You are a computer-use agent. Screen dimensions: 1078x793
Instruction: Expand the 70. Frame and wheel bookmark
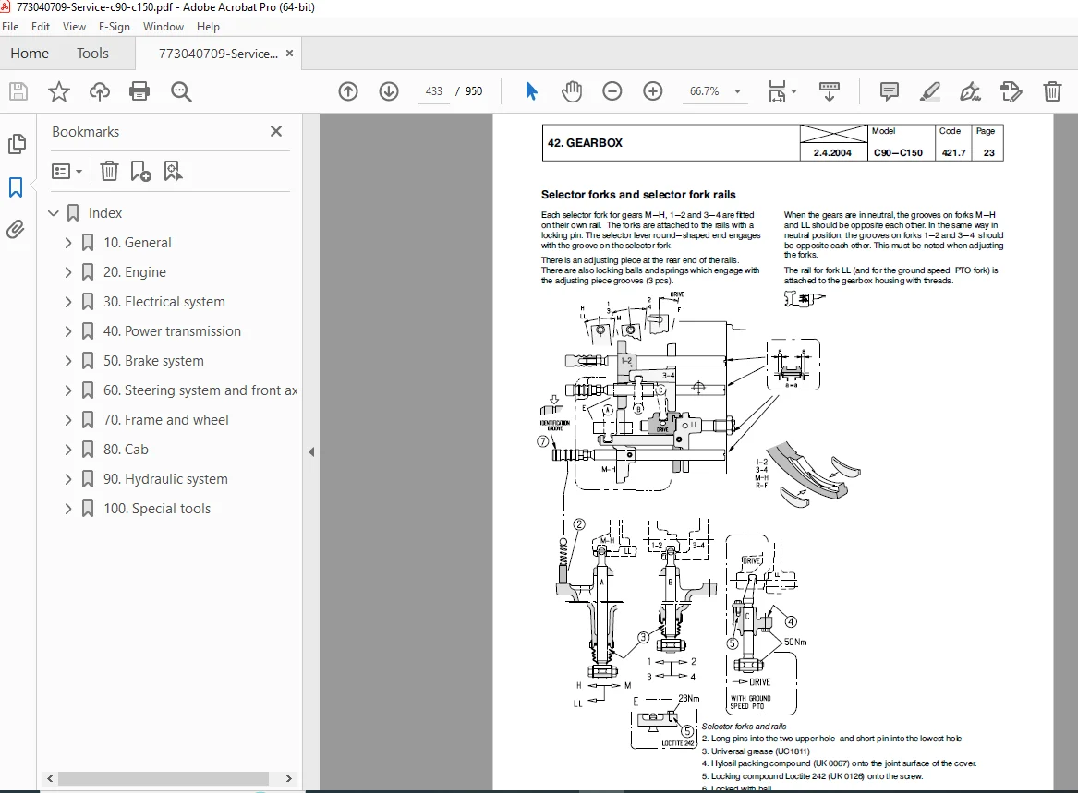[x=68, y=420]
